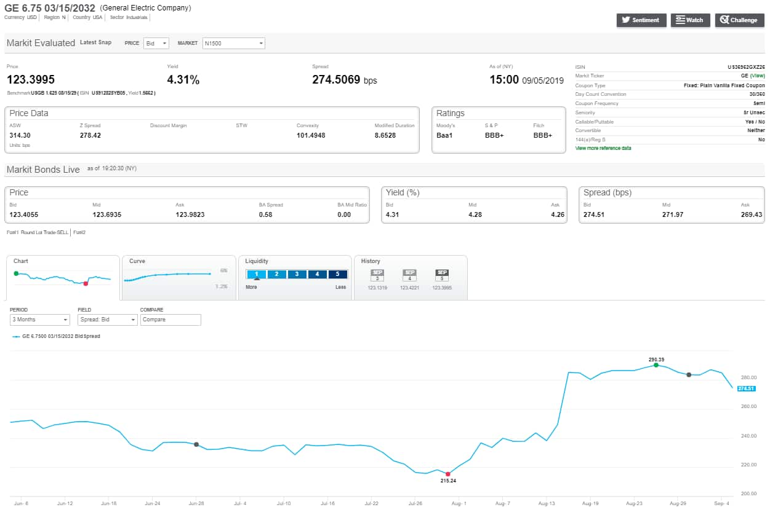Select liquidity score box 4

(x=317, y=274)
